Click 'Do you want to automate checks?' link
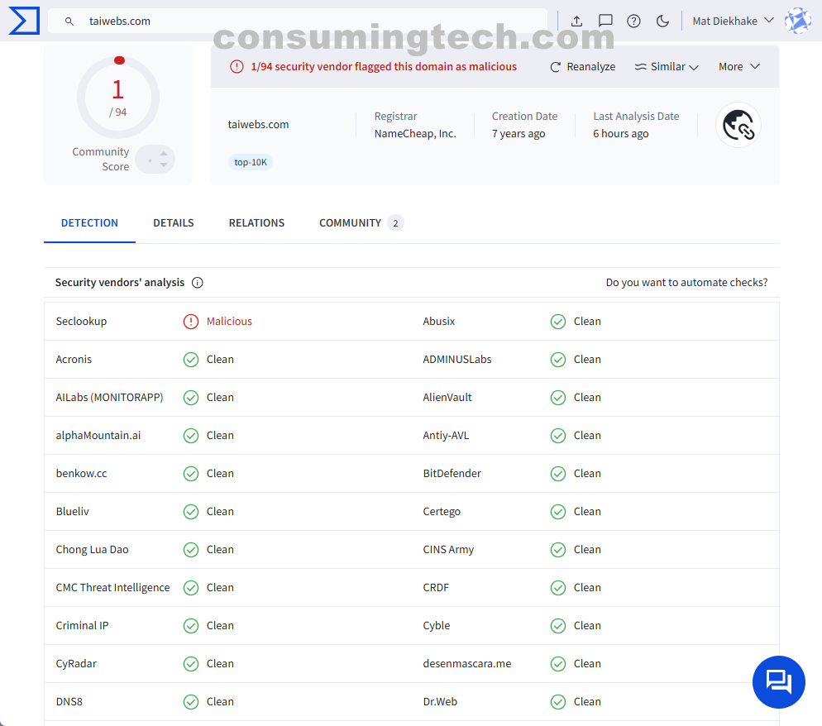 click(686, 283)
